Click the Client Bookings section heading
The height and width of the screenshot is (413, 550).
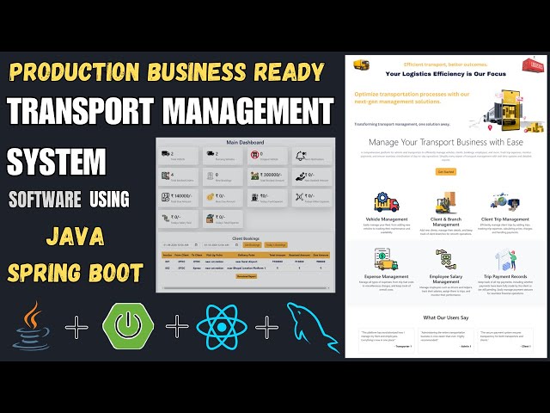click(x=246, y=238)
